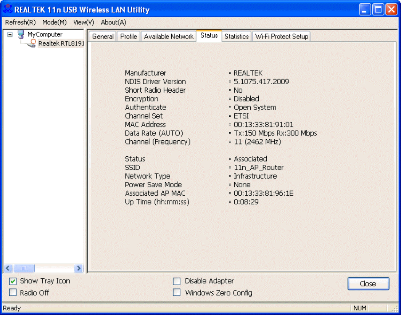The width and height of the screenshot is (401, 315).
Task: Close window with title bar X
Action: [391, 10]
